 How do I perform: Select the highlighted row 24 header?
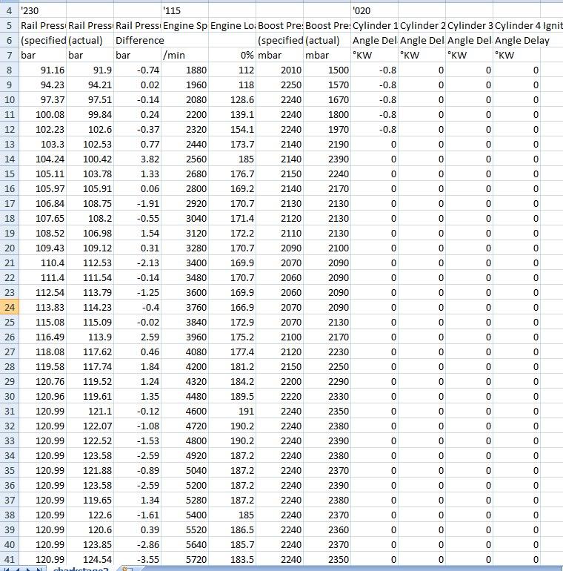(x=9, y=307)
